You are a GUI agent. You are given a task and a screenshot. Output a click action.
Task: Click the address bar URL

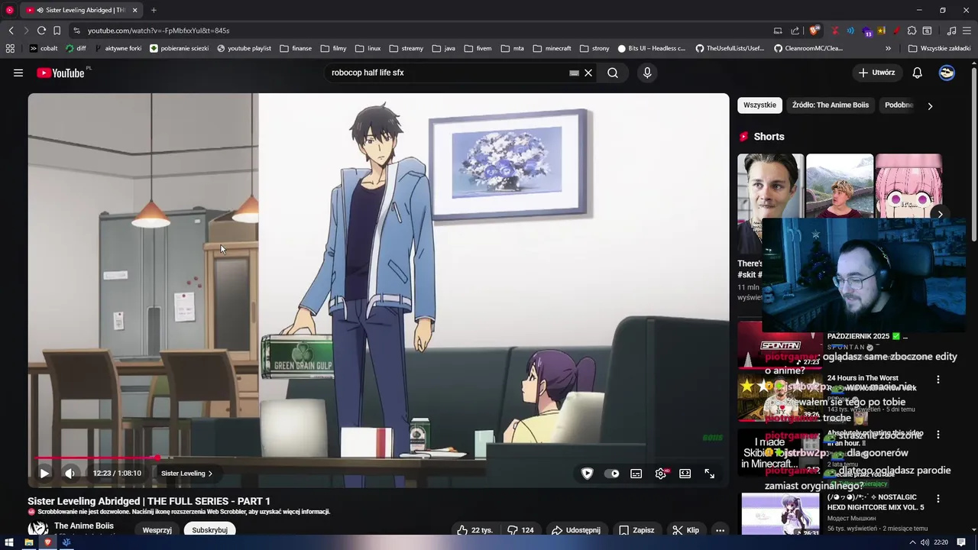158,31
